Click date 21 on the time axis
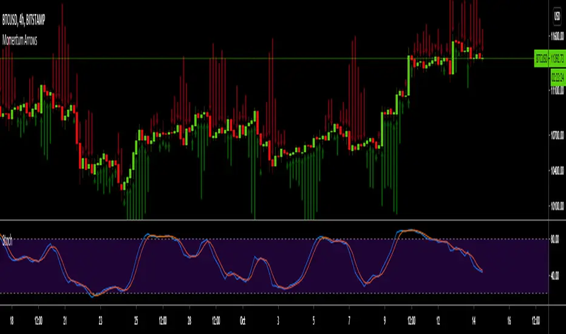The height and width of the screenshot is (334, 566). point(65,321)
